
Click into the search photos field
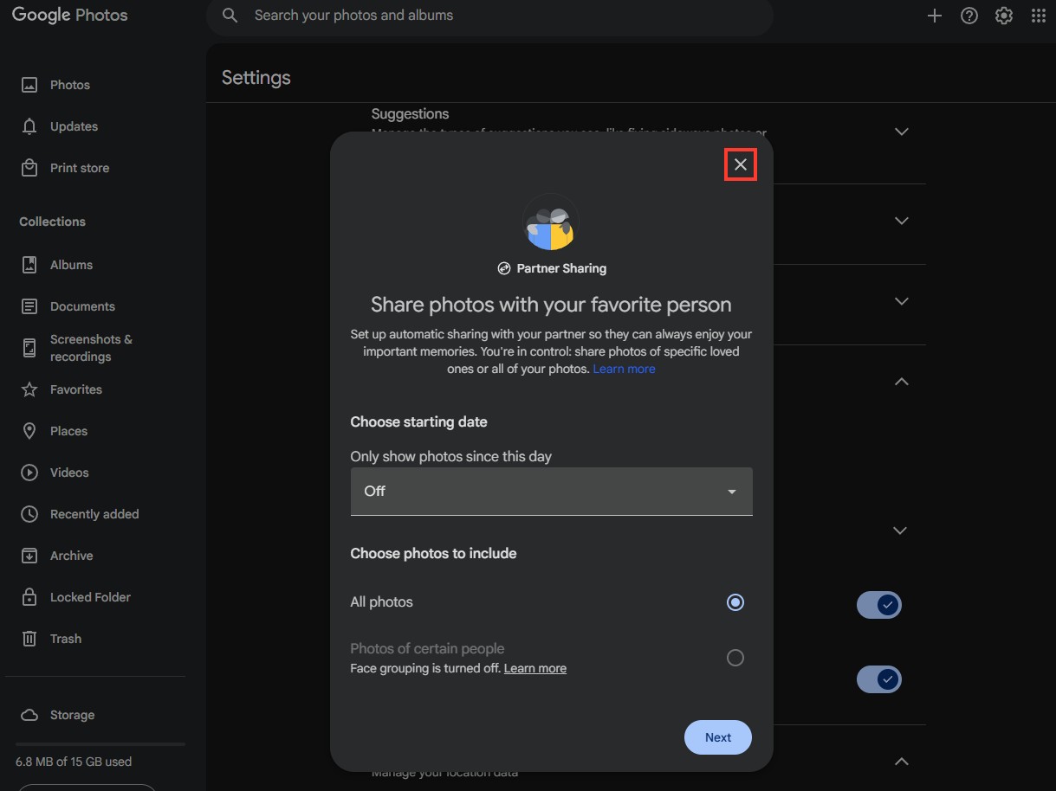[x=489, y=16]
